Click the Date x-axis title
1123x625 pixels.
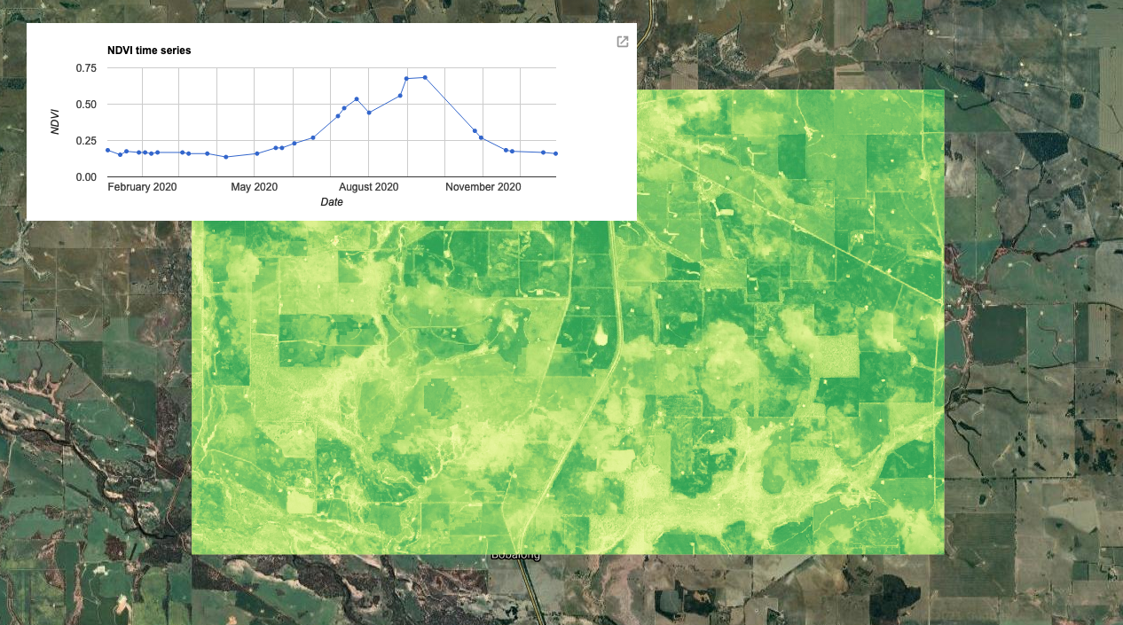click(x=332, y=202)
